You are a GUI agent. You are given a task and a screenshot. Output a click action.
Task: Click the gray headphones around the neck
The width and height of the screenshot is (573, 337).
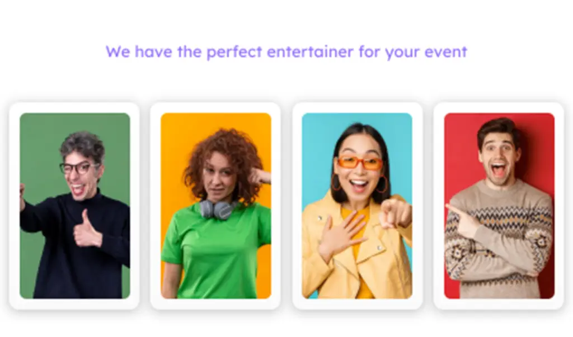[x=218, y=208]
